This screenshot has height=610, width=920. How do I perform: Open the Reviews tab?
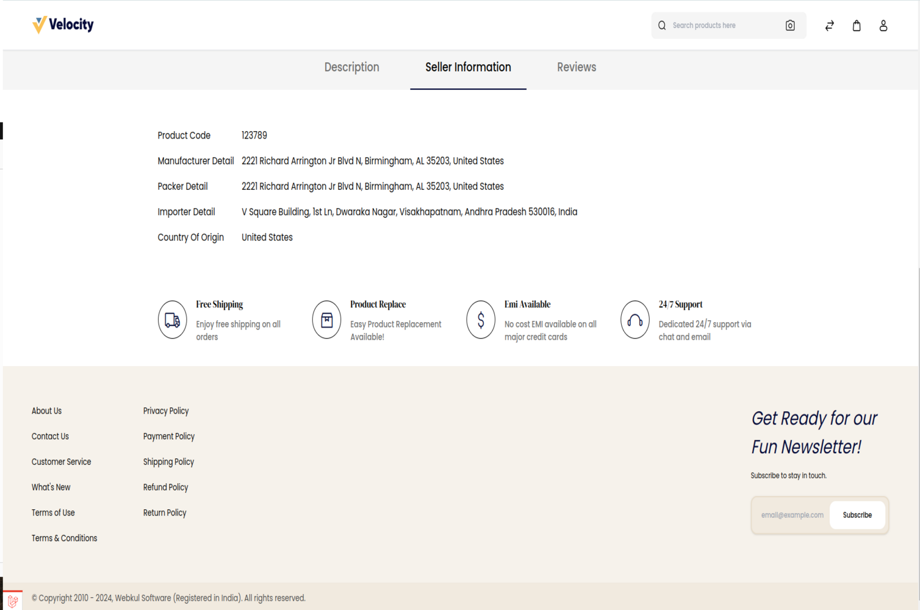pos(576,68)
